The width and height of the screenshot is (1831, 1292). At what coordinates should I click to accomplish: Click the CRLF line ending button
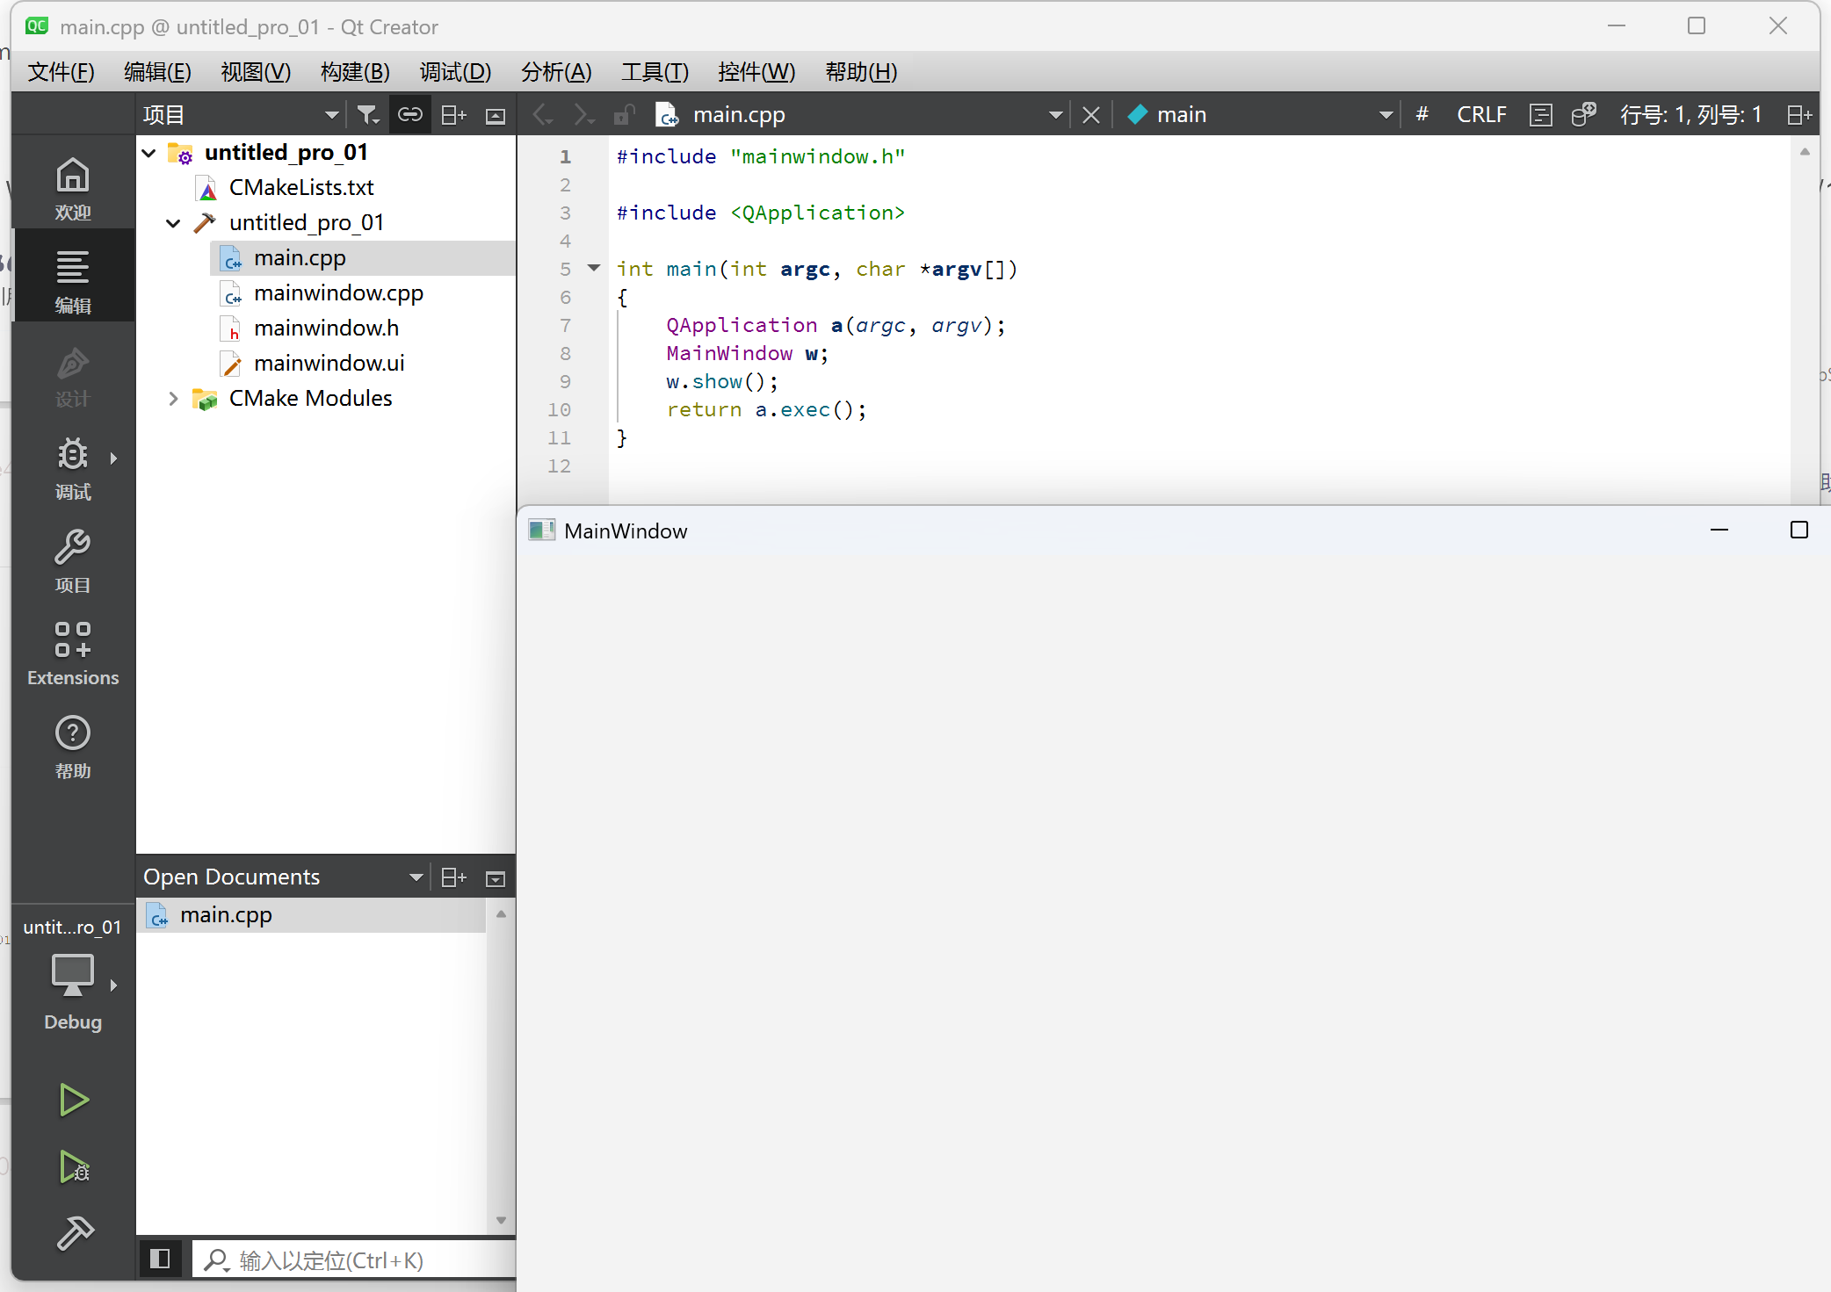click(x=1480, y=115)
